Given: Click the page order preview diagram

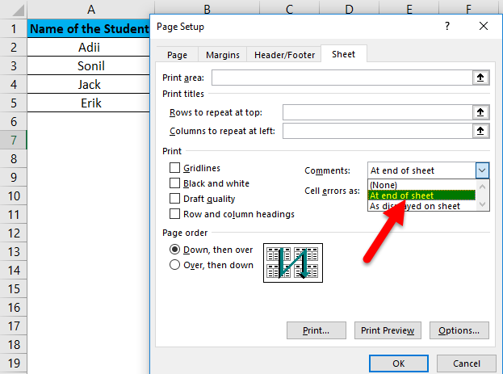Looking at the screenshot, I should [293, 263].
